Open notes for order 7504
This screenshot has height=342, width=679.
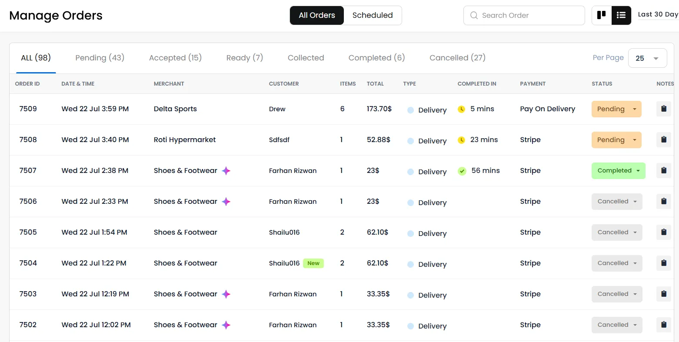click(663, 263)
